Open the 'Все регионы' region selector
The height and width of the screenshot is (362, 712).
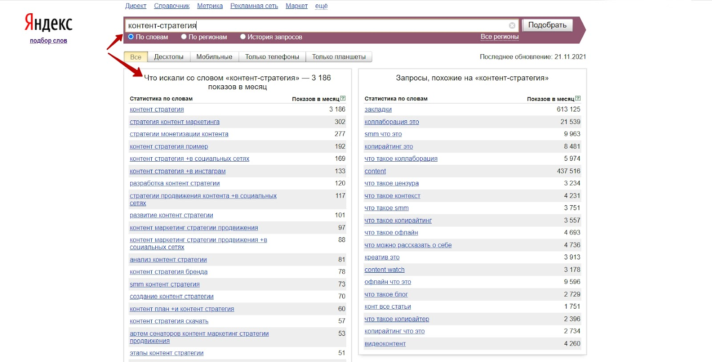(x=499, y=37)
